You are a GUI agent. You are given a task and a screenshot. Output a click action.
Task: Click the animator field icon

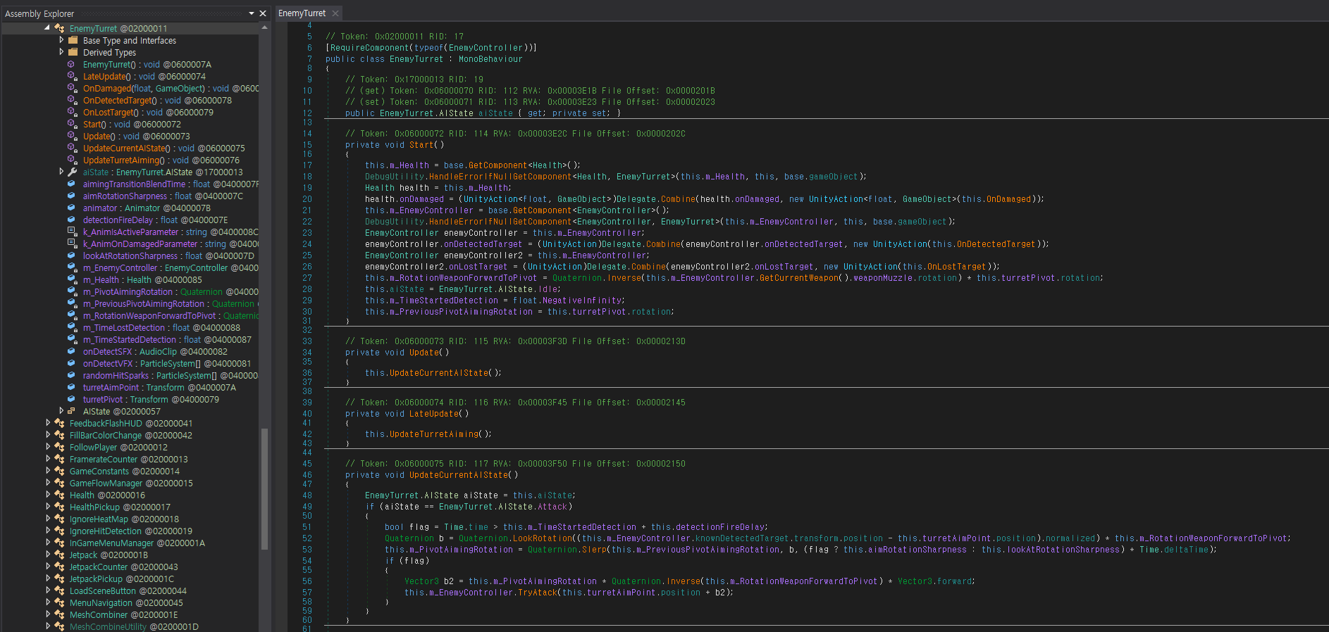click(x=71, y=208)
